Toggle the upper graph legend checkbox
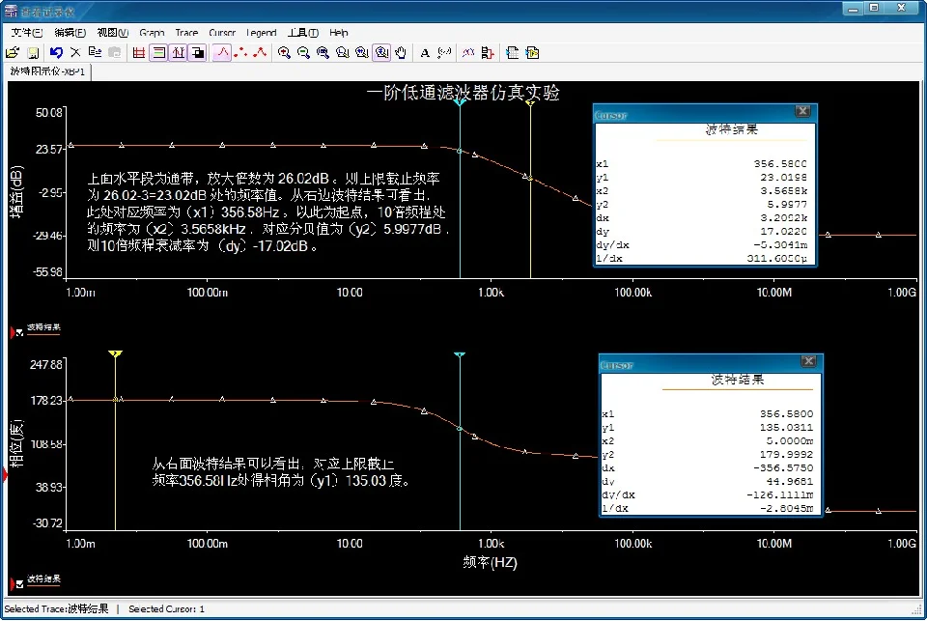Viewport: 927px width, 621px height. pyautogui.click(x=19, y=333)
